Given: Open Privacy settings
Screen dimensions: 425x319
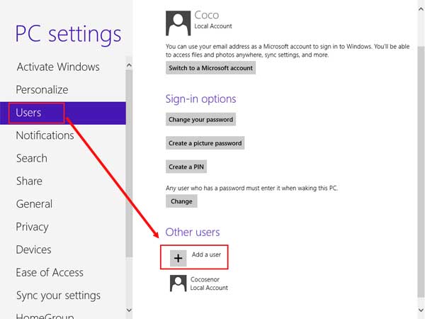Looking at the screenshot, I should click(33, 227).
